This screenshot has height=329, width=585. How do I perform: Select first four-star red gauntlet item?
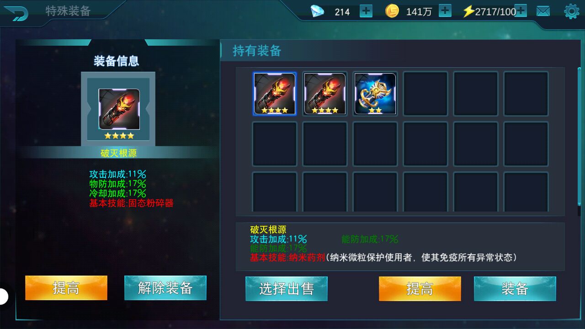tap(275, 94)
